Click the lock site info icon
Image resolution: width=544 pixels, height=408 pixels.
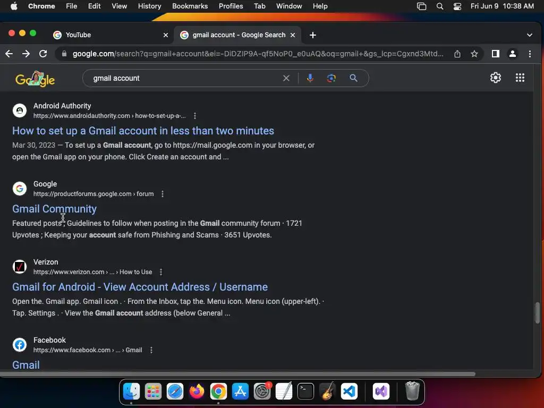tap(64, 54)
